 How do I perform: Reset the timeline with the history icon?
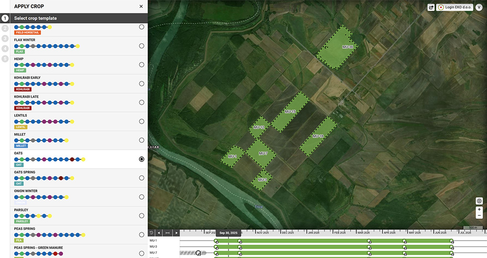tap(151, 233)
